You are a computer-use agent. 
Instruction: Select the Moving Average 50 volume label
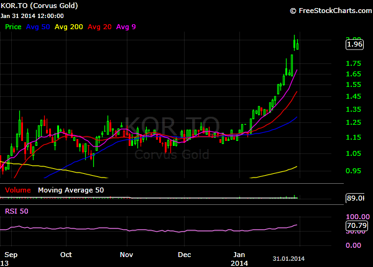pos(71,190)
